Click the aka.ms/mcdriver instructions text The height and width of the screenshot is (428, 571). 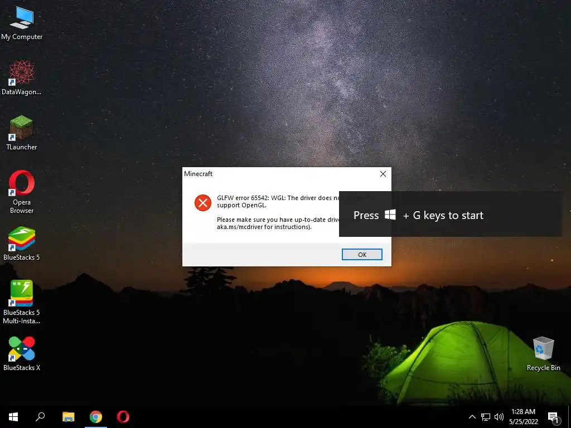(x=264, y=227)
